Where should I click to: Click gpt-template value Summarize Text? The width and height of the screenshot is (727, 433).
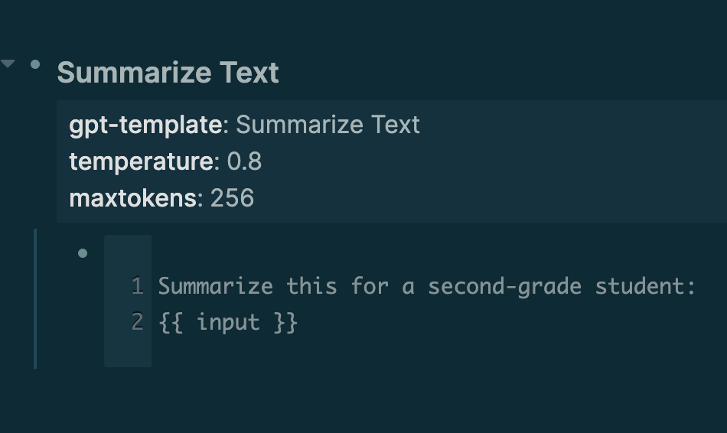pos(328,125)
